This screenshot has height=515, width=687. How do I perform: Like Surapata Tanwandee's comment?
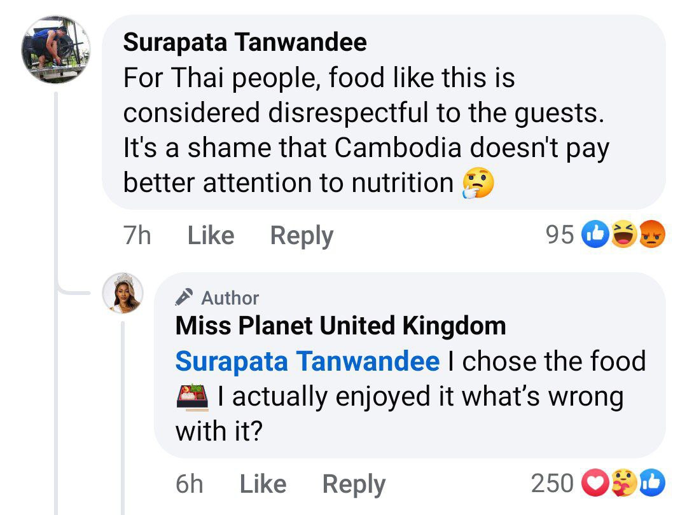tap(211, 235)
